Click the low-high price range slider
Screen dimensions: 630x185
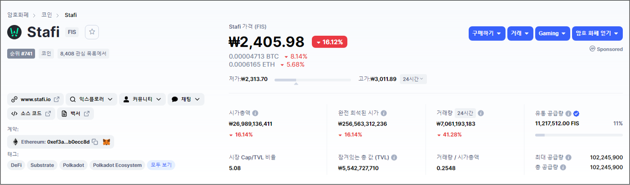[x=312, y=80]
